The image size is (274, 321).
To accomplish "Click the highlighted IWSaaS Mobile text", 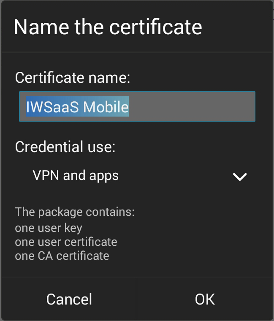I will point(77,107).
